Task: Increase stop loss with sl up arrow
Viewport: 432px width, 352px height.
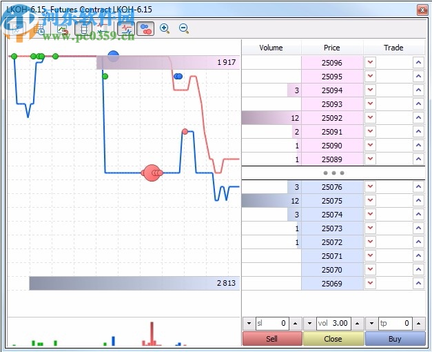Action: click(x=296, y=323)
